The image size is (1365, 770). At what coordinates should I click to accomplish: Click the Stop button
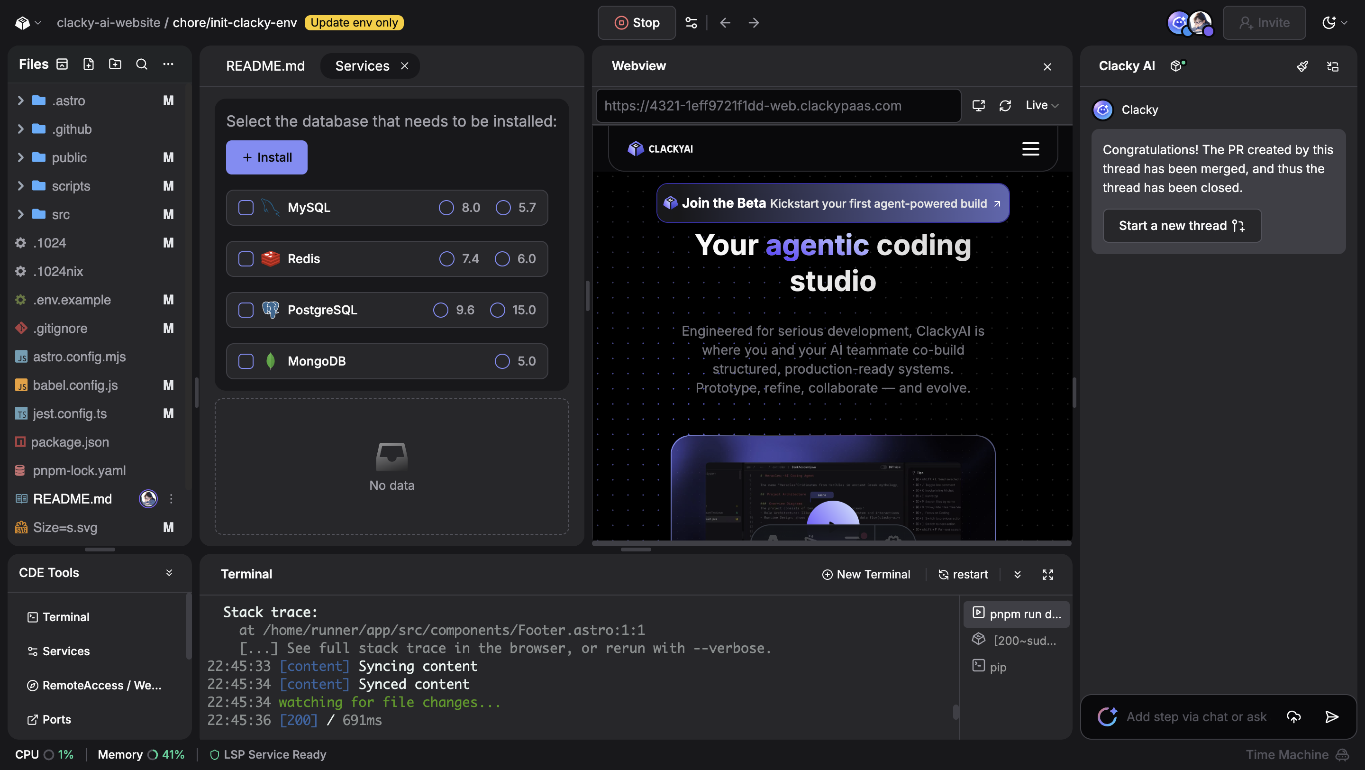[x=637, y=23]
